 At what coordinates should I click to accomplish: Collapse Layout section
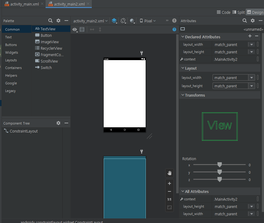click(x=183, y=68)
